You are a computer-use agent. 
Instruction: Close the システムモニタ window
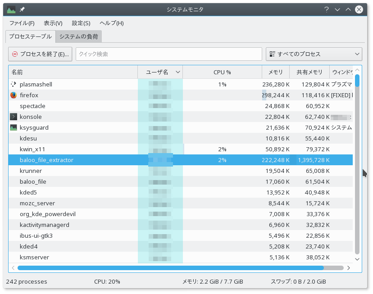(359, 9)
